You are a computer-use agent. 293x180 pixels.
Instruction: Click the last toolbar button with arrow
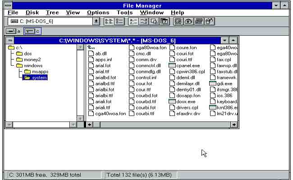point(209,22)
